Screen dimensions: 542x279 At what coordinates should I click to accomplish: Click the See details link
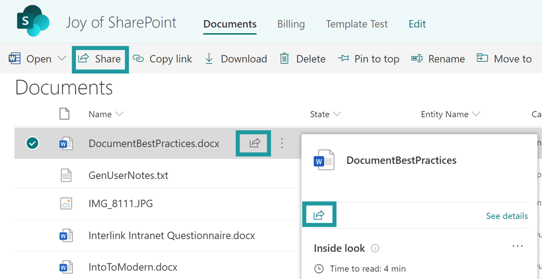(x=506, y=216)
